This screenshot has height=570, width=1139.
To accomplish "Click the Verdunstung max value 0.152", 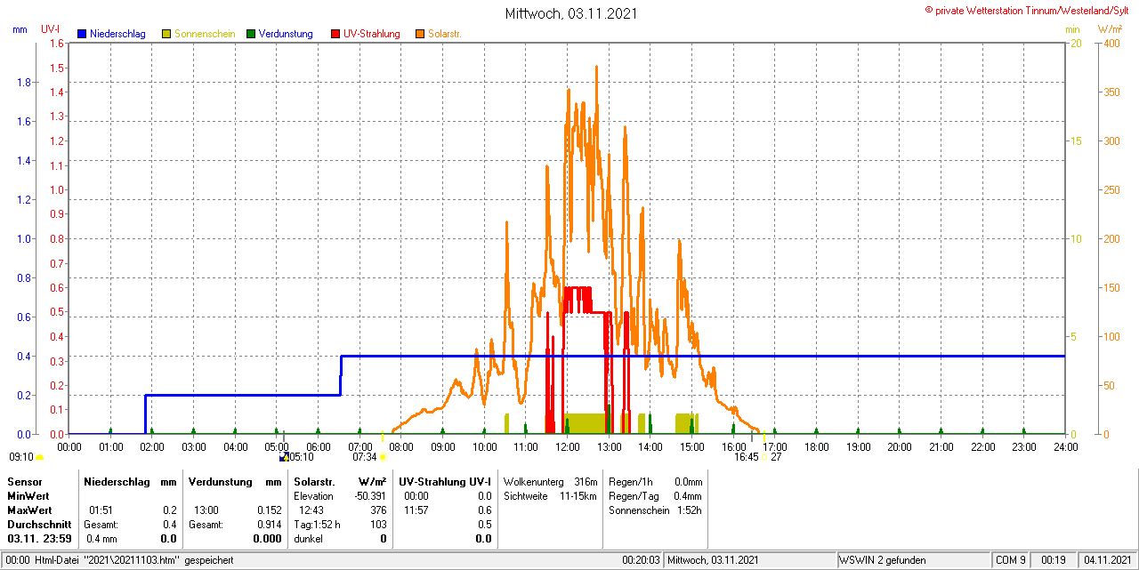I will click(268, 510).
